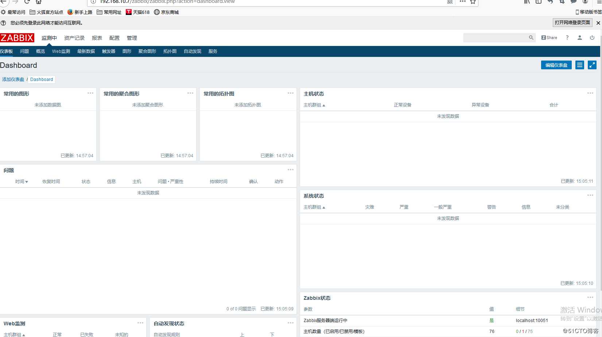
Task: Open the 报表 main menu
Action: pos(97,38)
